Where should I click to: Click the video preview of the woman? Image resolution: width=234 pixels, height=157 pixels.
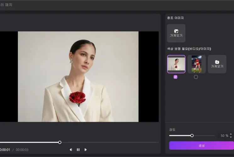pos(78,77)
